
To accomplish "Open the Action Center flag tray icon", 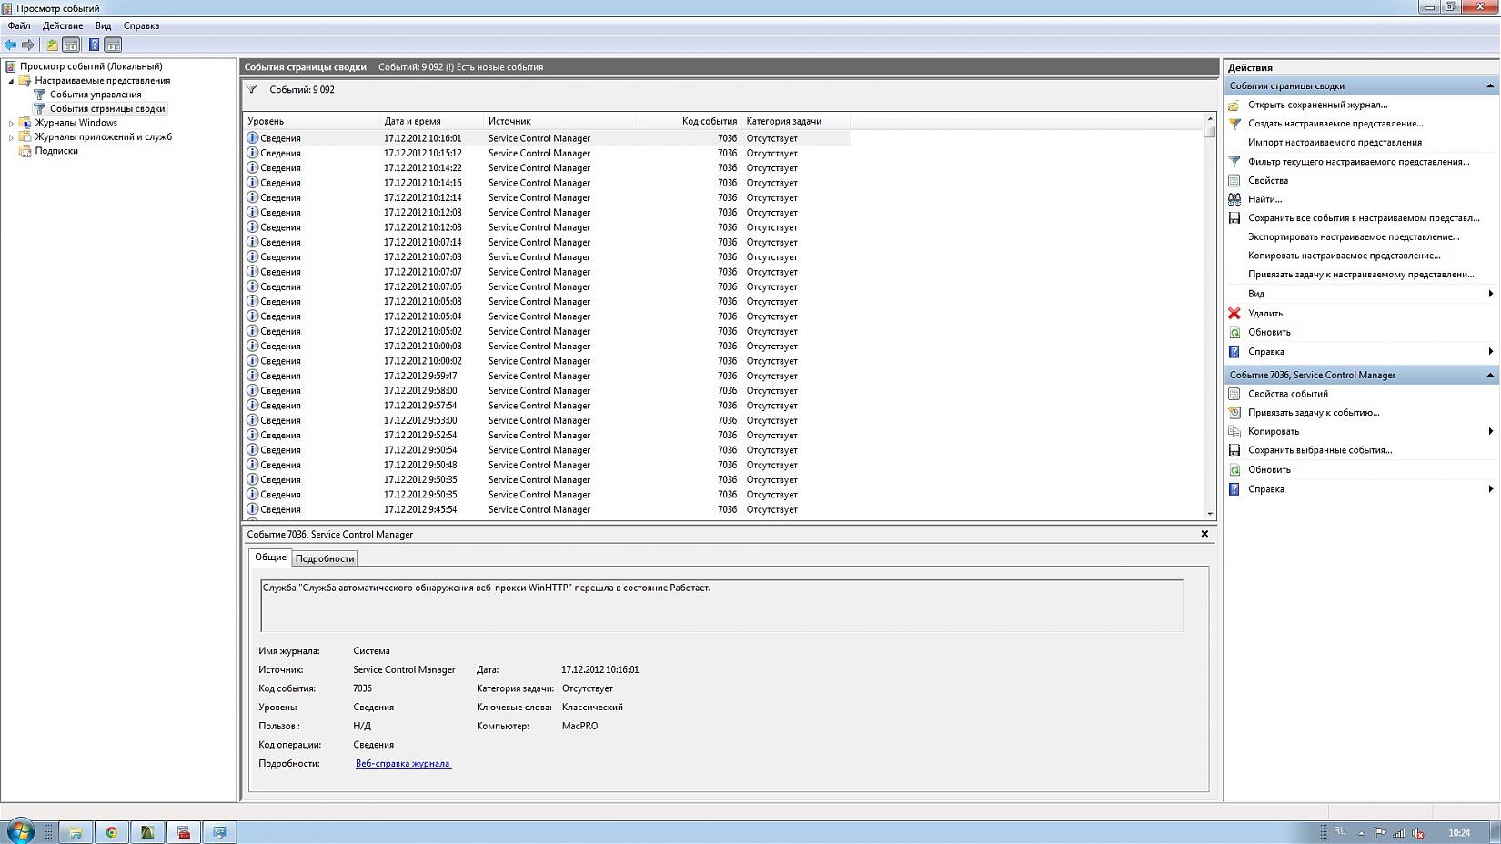I will click(x=1380, y=832).
